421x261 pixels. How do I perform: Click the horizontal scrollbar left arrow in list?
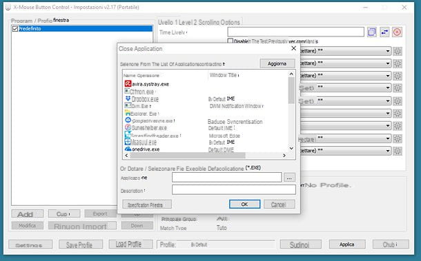(x=126, y=156)
